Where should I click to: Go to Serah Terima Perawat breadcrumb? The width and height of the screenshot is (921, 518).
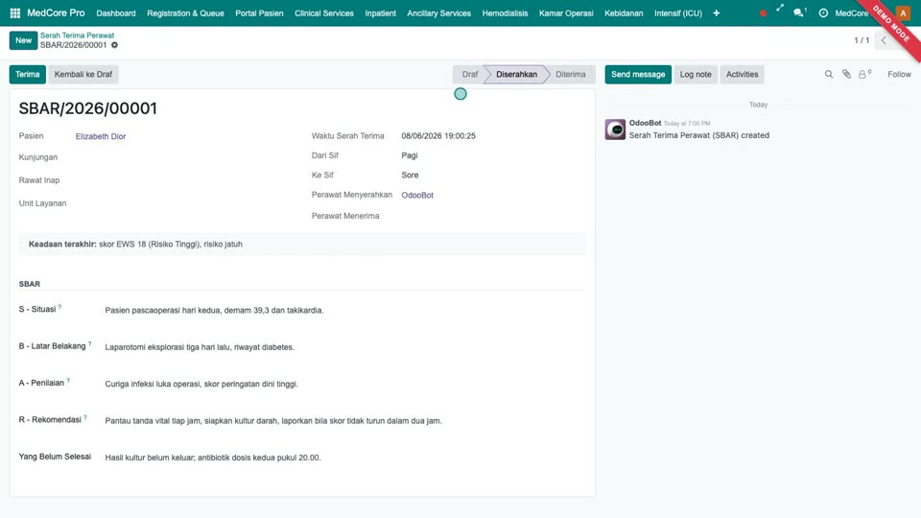pos(77,35)
